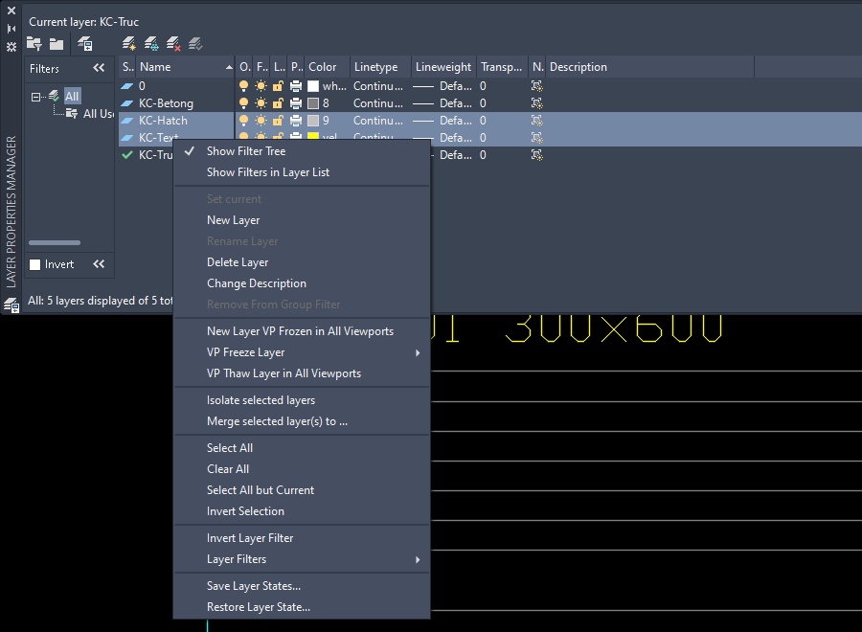This screenshot has height=632, width=862.
Task: Turn off KC-Betong layer lightbulb
Action: click(x=243, y=103)
